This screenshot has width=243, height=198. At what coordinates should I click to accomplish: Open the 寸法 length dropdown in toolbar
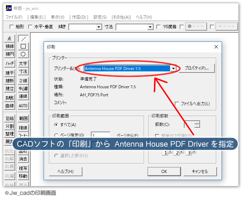[150, 27]
